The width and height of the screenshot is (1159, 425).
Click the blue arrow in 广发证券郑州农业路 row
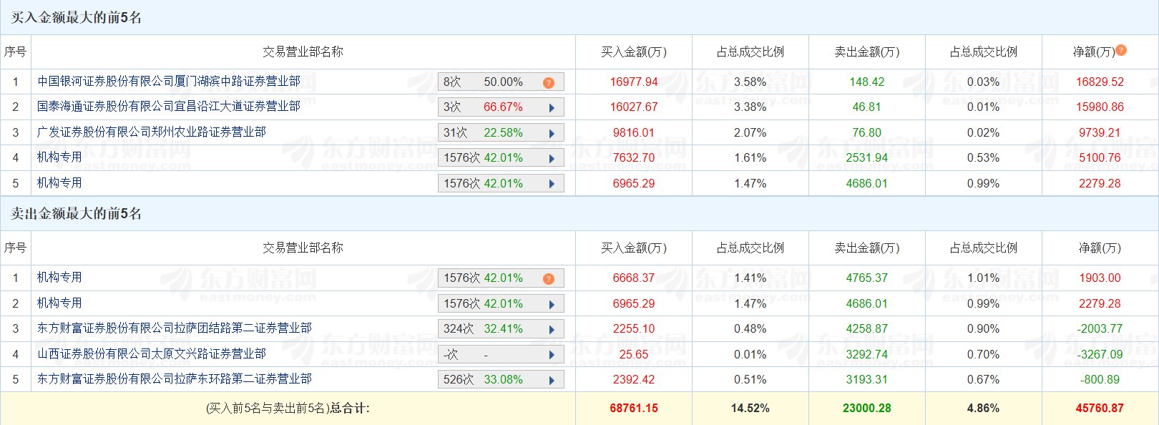coord(552,133)
